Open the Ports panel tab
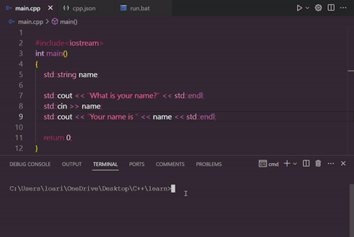 [x=136, y=164]
